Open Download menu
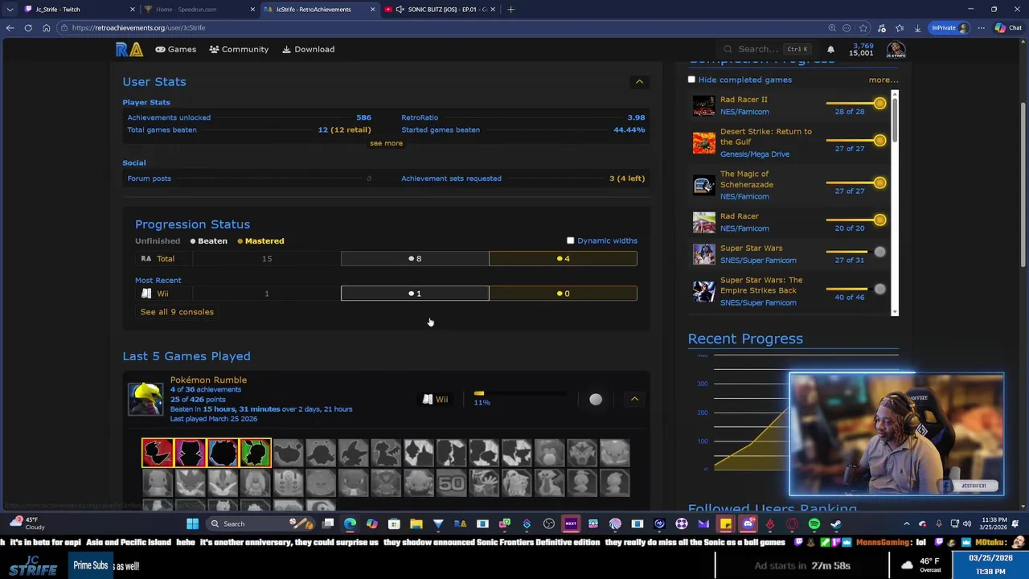1029x579 pixels. click(x=309, y=49)
